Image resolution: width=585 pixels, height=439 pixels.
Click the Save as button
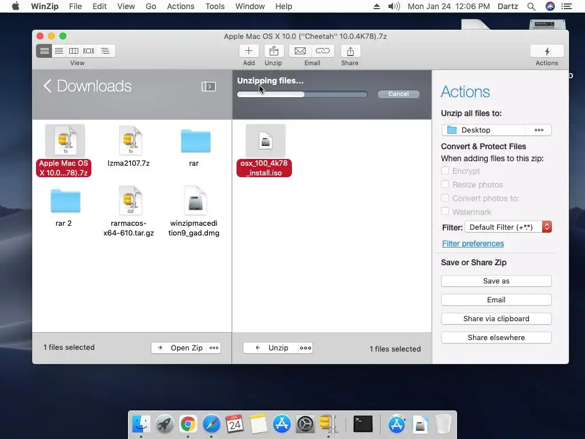496,281
